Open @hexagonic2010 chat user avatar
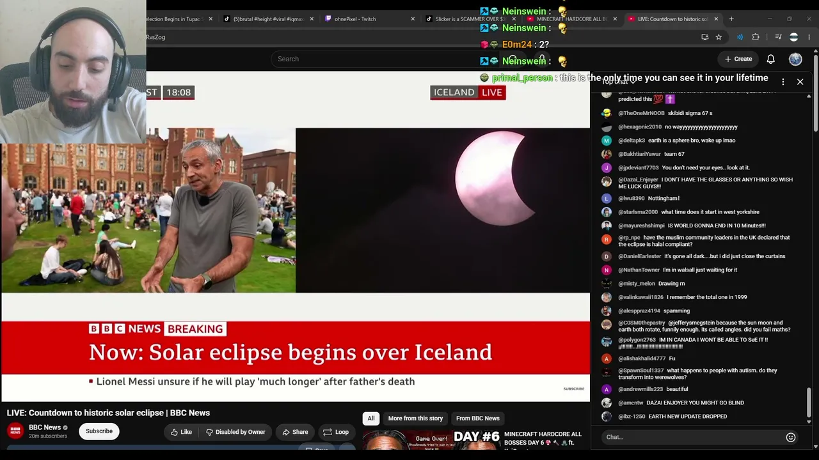Screen dimensions: 819x460 (607, 127)
